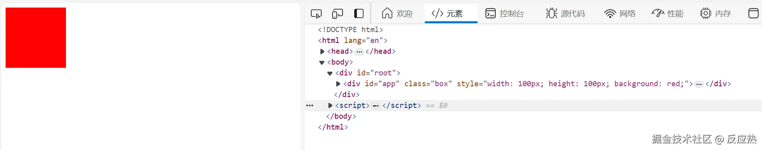Switch to the 元素 elements tab
This screenshot has width=762, height=150.
[451, 14]
